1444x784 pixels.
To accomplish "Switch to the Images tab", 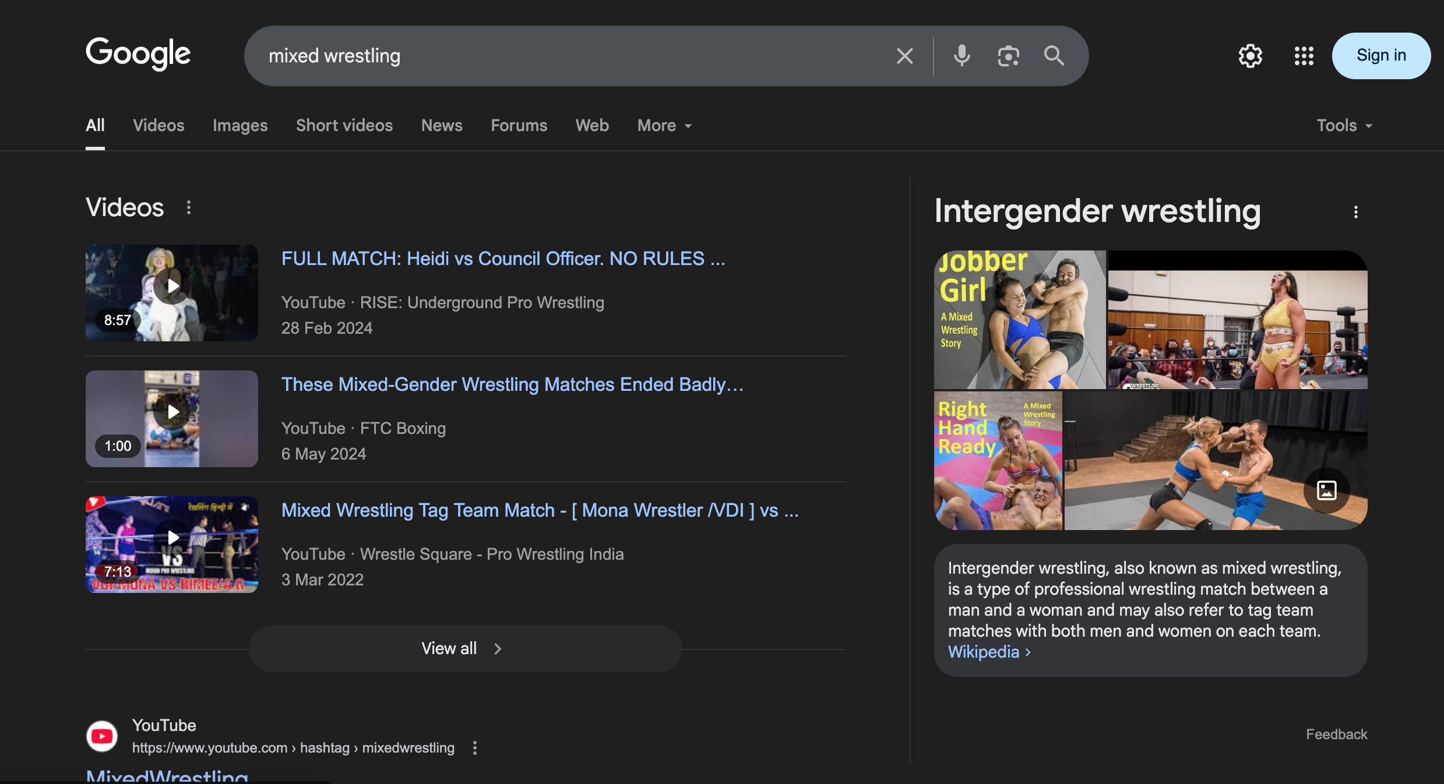I will (240, 126).
